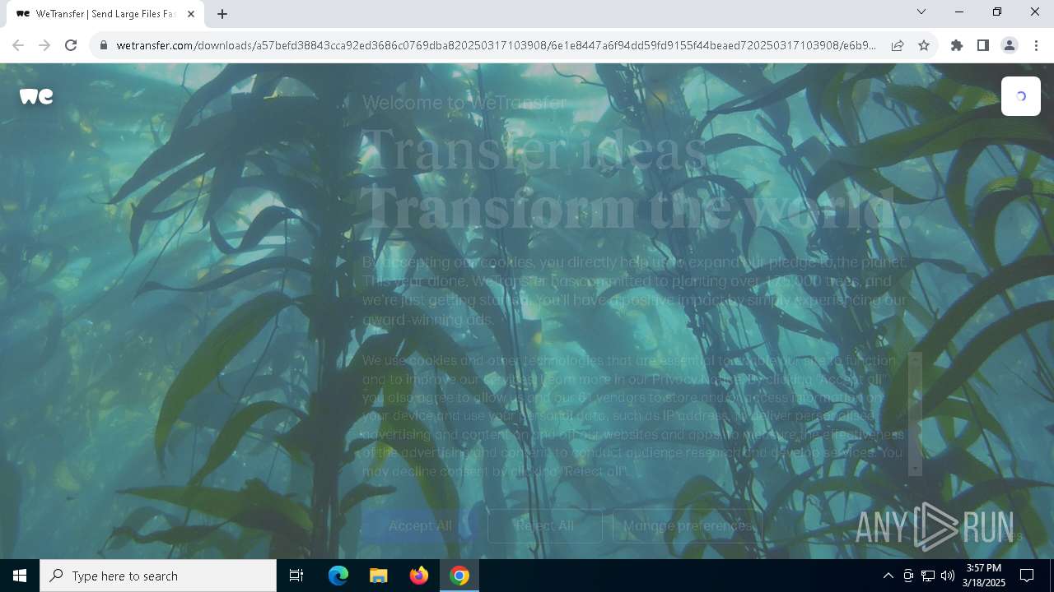Click the cookie text scrollbar

click(915, 414)
